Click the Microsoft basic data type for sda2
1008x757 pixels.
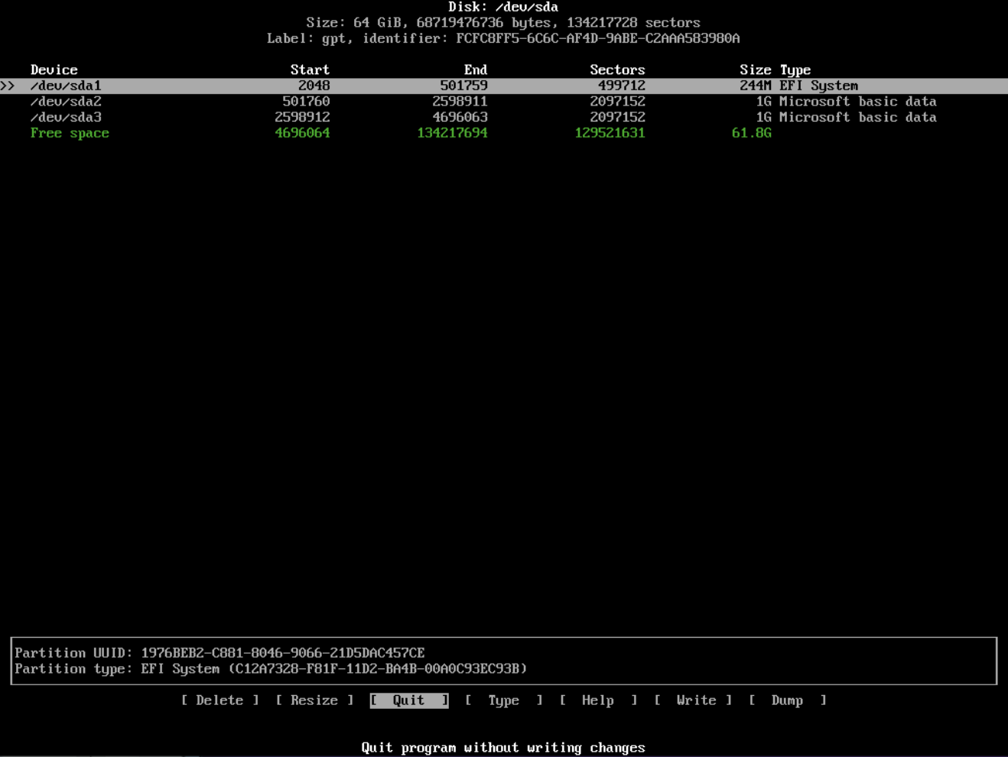[858, 102]
